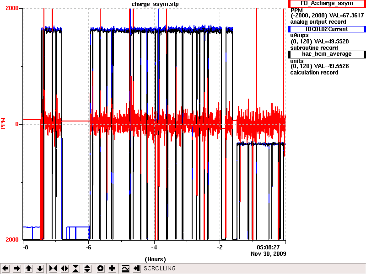The width and height of the screenshot is (366, 274).
Task: Click the 'analog output record' description
Action: [318, 22]
